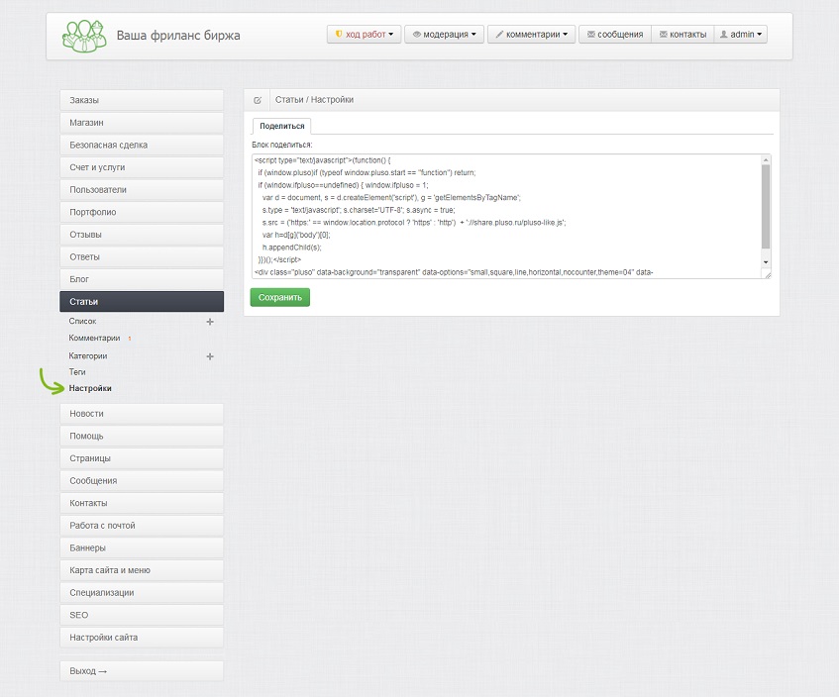Open the Контакты sidebar section

[x=142, y=503]
